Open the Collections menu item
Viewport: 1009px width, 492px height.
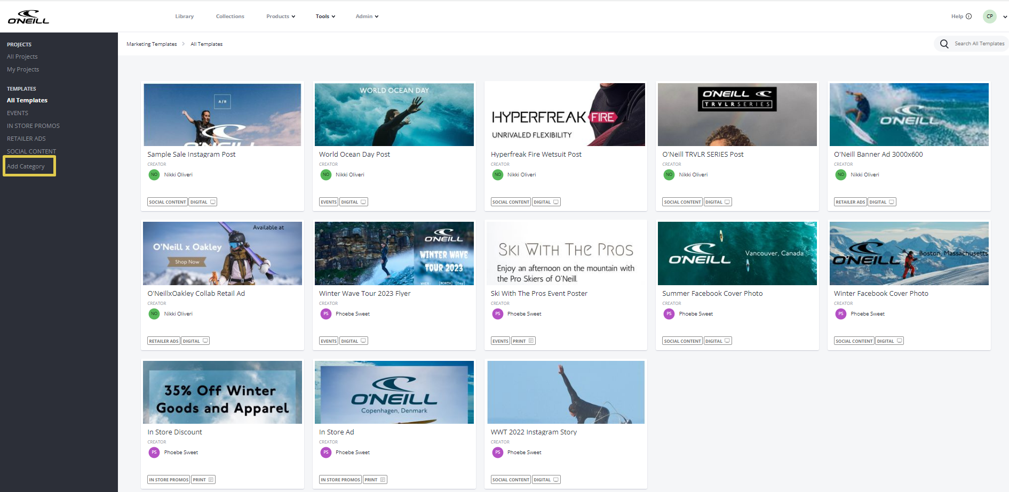230,17
